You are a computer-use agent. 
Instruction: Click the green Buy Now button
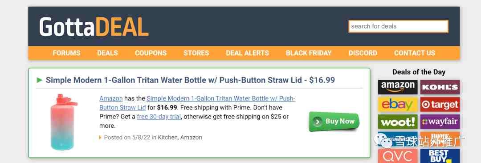[x=334, y=122]
